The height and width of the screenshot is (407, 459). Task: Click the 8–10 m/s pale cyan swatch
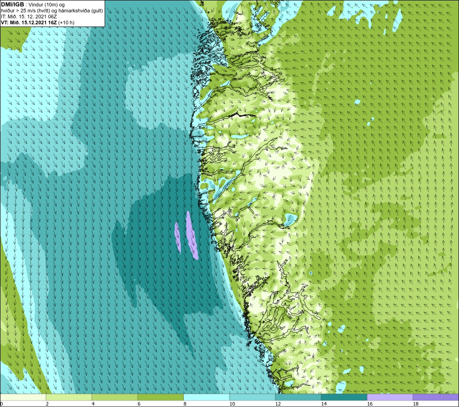coord(207,397)
